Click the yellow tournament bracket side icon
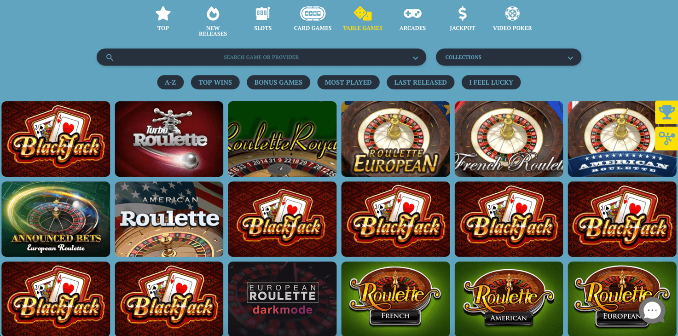 coord(666,138)
